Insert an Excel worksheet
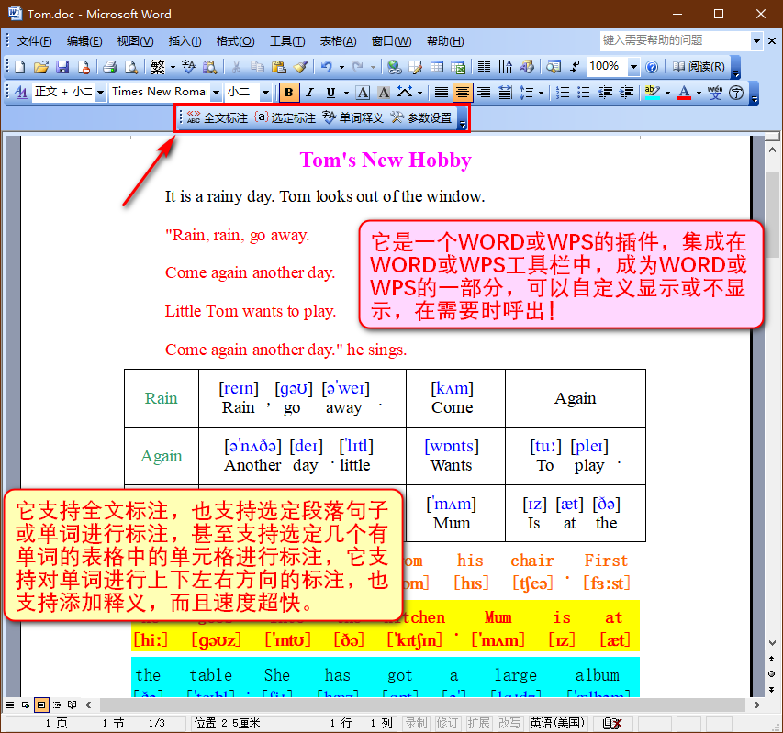The width and height of the screenshot is (783, 733). [458, 67]
